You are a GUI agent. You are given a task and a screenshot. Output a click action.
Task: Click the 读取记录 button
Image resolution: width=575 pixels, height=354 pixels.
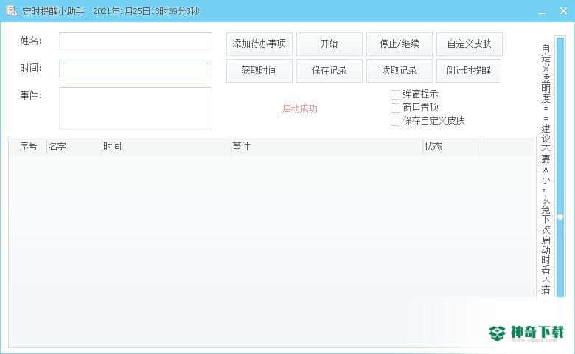400,71
